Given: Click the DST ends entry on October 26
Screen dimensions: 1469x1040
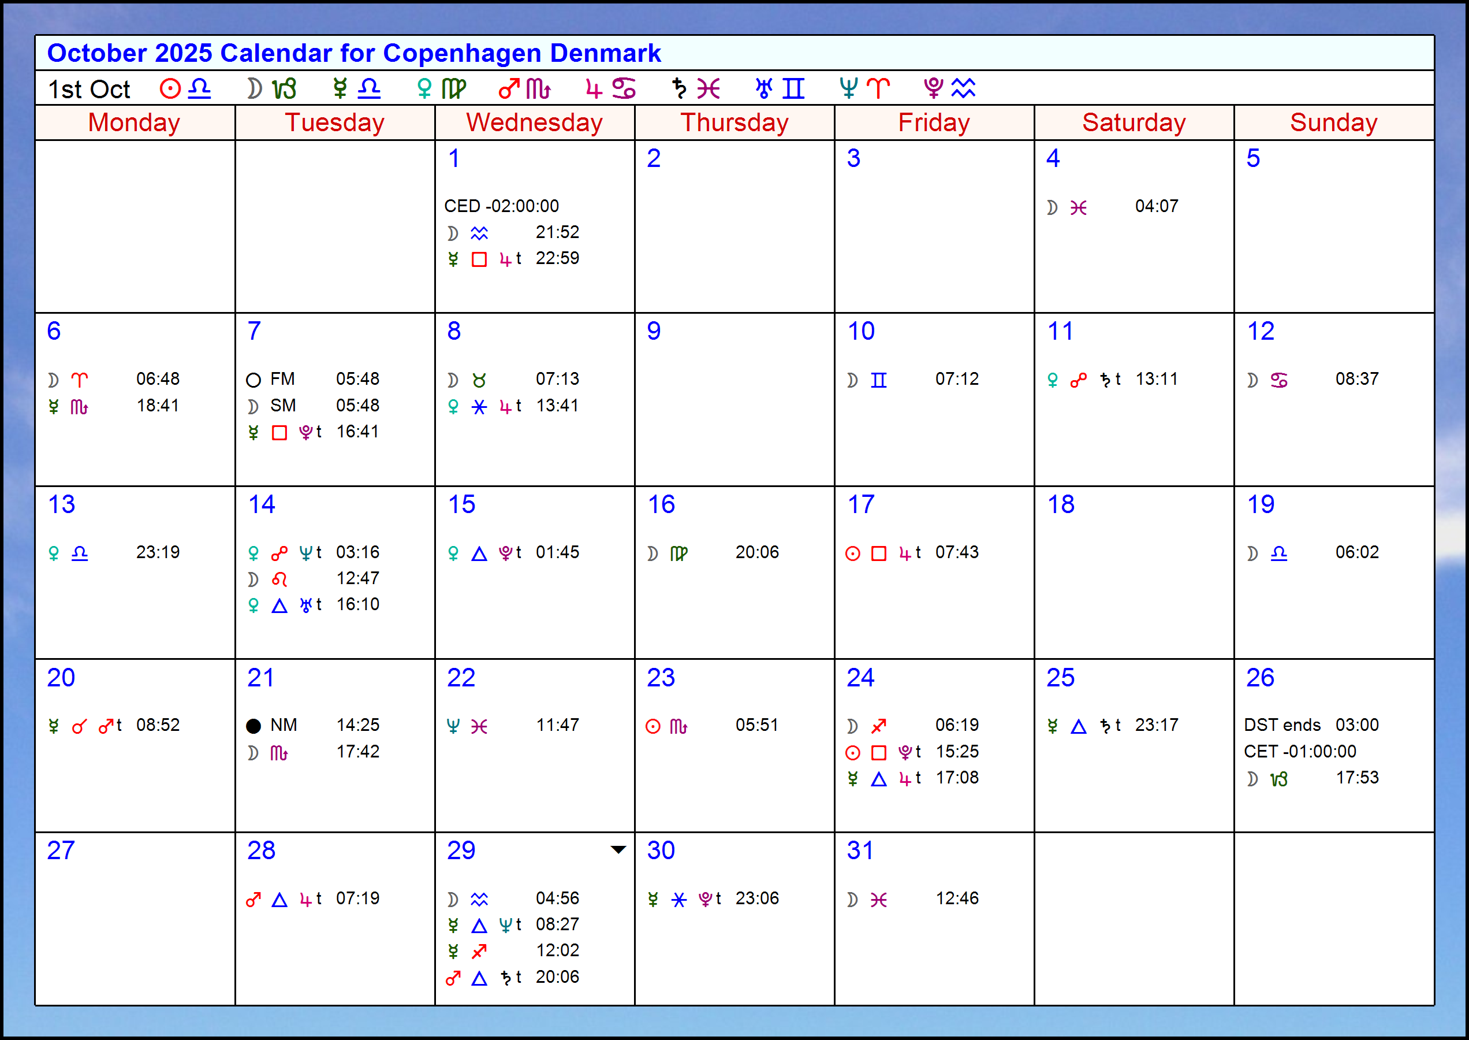Looking at the screenshot, I should point(1284,726).
